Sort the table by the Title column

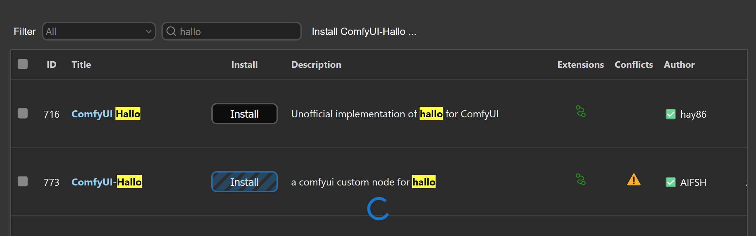click(81, 64)
